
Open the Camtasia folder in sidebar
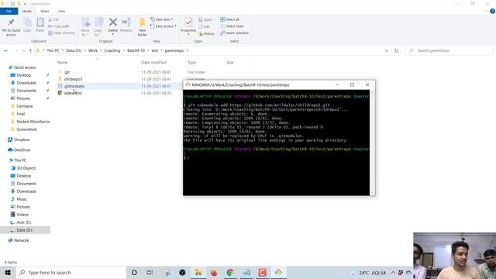(24, 106)
